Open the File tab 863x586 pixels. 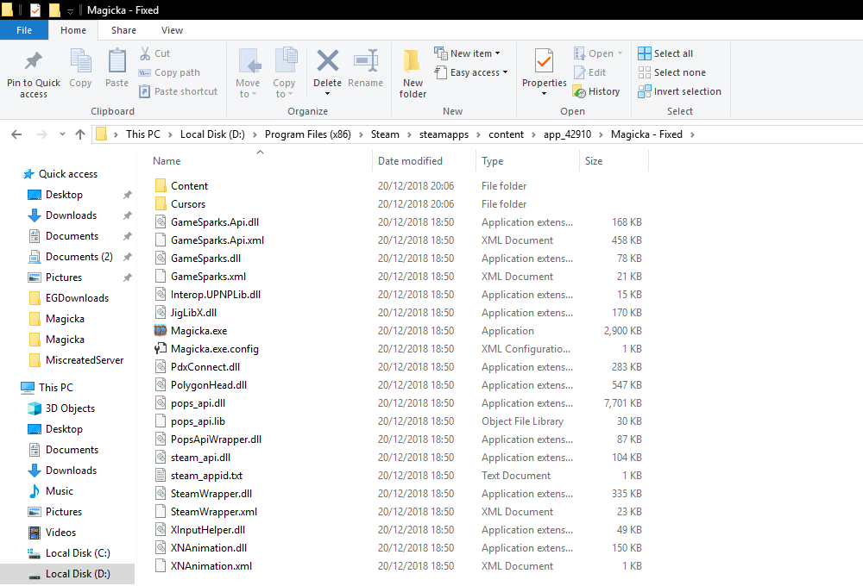tap(24, 30)
